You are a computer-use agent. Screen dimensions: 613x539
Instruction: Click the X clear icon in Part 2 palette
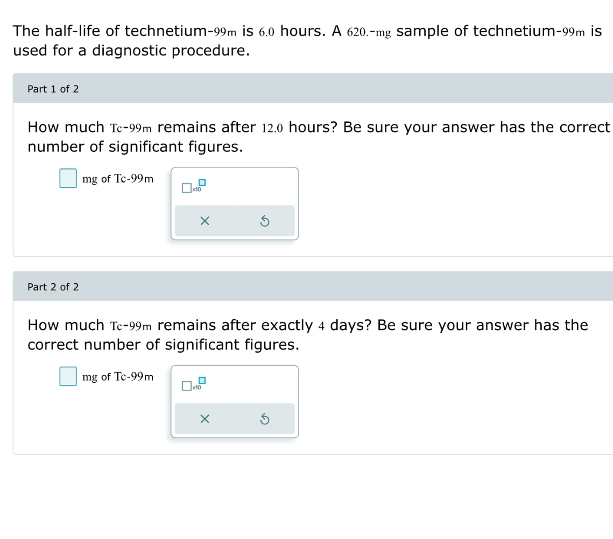click(205, 418)
